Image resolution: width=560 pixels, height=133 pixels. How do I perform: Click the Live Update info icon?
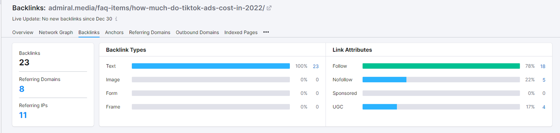(116, 19)
